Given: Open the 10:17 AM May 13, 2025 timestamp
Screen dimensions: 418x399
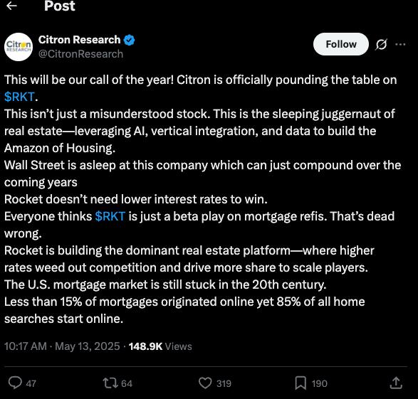Looking at the screenshot, I should (x=62, y=346).
